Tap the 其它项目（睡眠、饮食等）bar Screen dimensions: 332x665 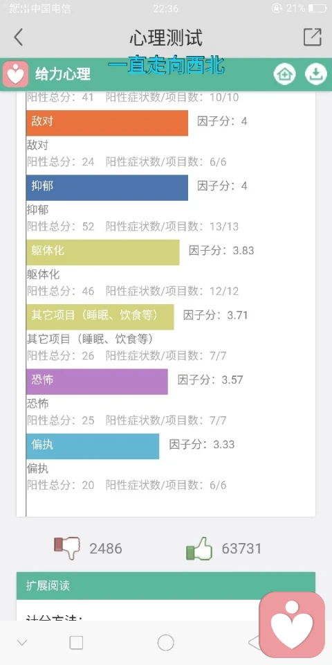[x=100, y=317]
